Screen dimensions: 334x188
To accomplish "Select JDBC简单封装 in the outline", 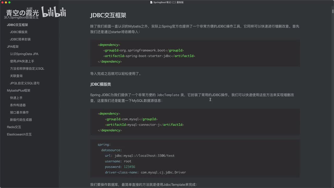I will point(20,39).
